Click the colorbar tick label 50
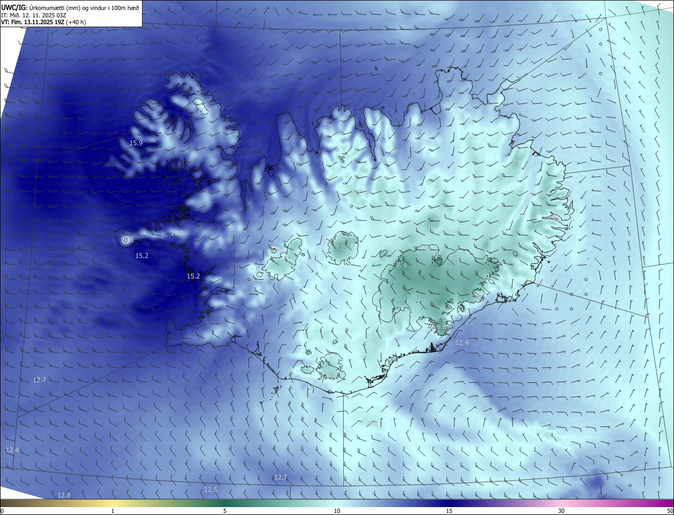The width and height of the screenshot is (674, 515). pos(670,511)
